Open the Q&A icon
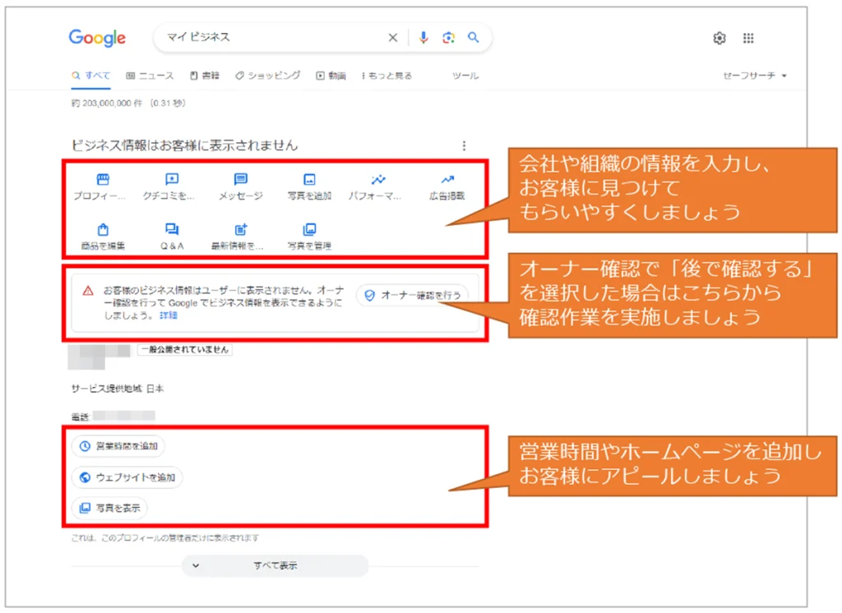The image size is (842, 613). tap(172, 230)
